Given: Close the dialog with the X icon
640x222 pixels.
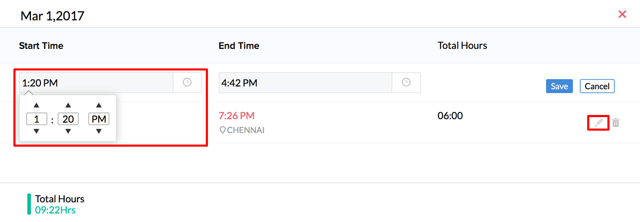Looking at the screenshot, I should (622, 14).
